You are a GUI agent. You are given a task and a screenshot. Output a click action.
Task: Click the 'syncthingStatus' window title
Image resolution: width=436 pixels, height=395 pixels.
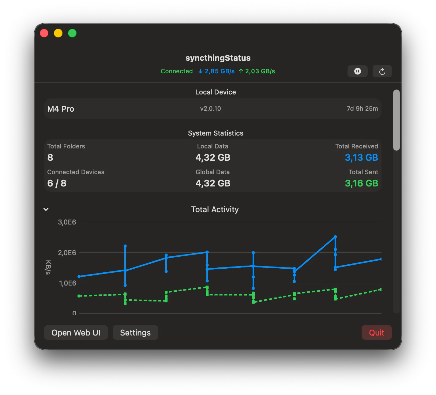coord(218,58)
